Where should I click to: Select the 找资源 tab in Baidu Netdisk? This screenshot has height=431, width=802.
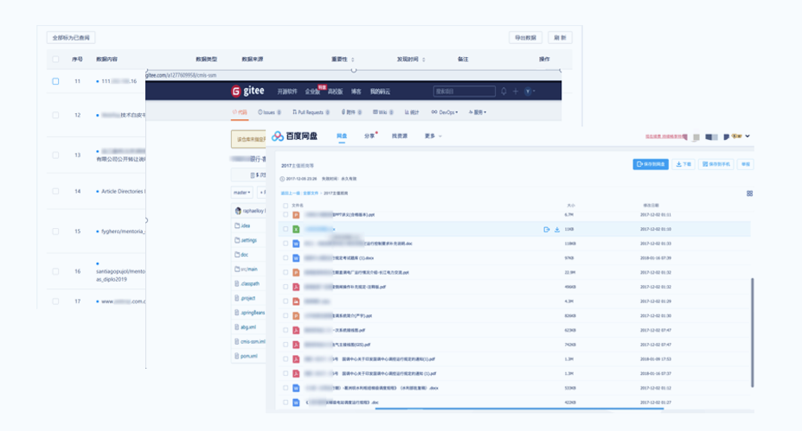[400, 136]
